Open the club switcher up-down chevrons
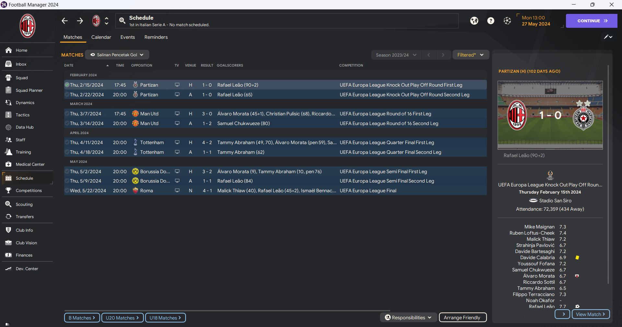 click(107, 21)
